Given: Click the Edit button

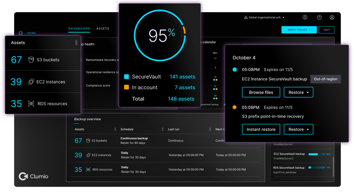Looking at the screenshot, I should coord(327,30).
